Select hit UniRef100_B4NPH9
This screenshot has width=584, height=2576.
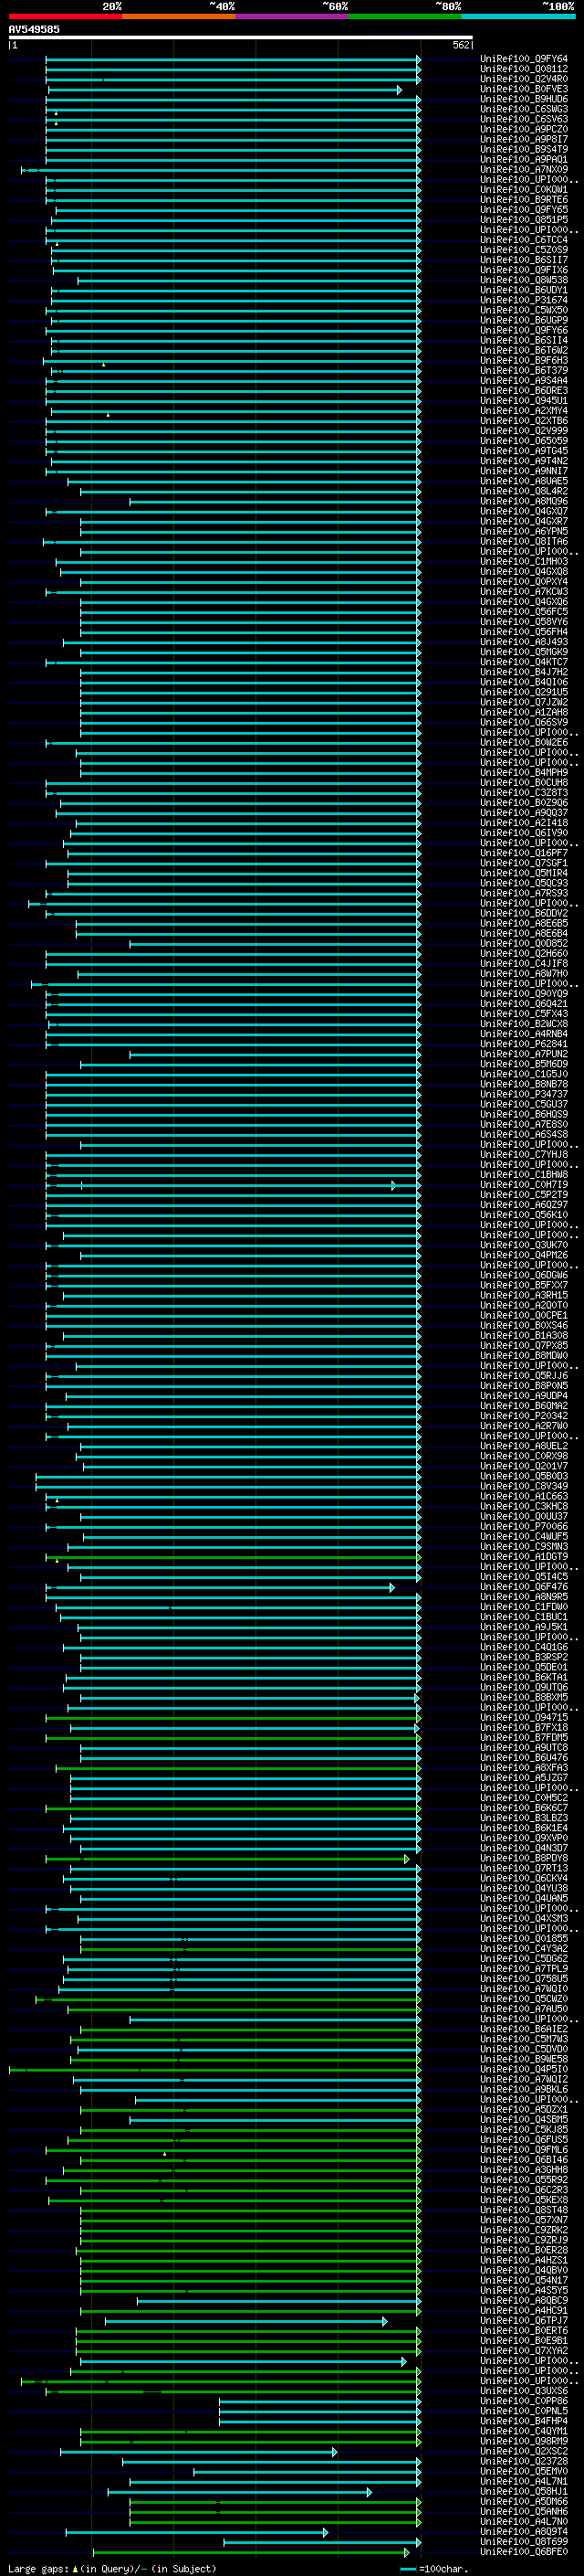point(524,773)
